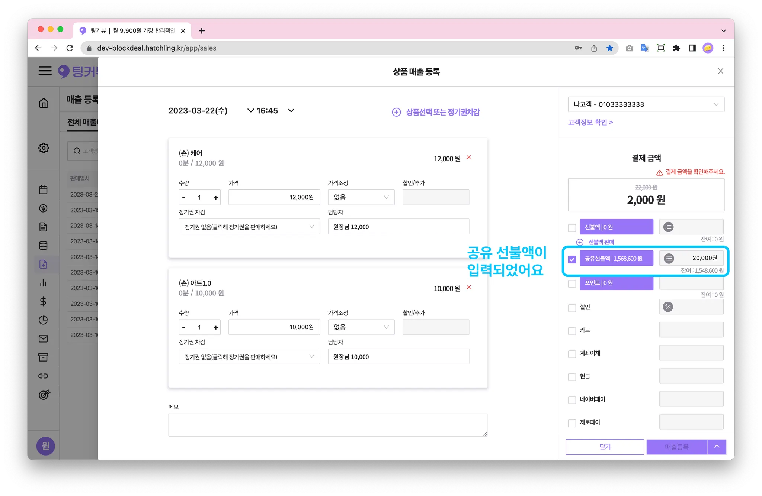Open 가격조정 dropdown for (손) 케어
762x496 pixels.
point(361,197)
